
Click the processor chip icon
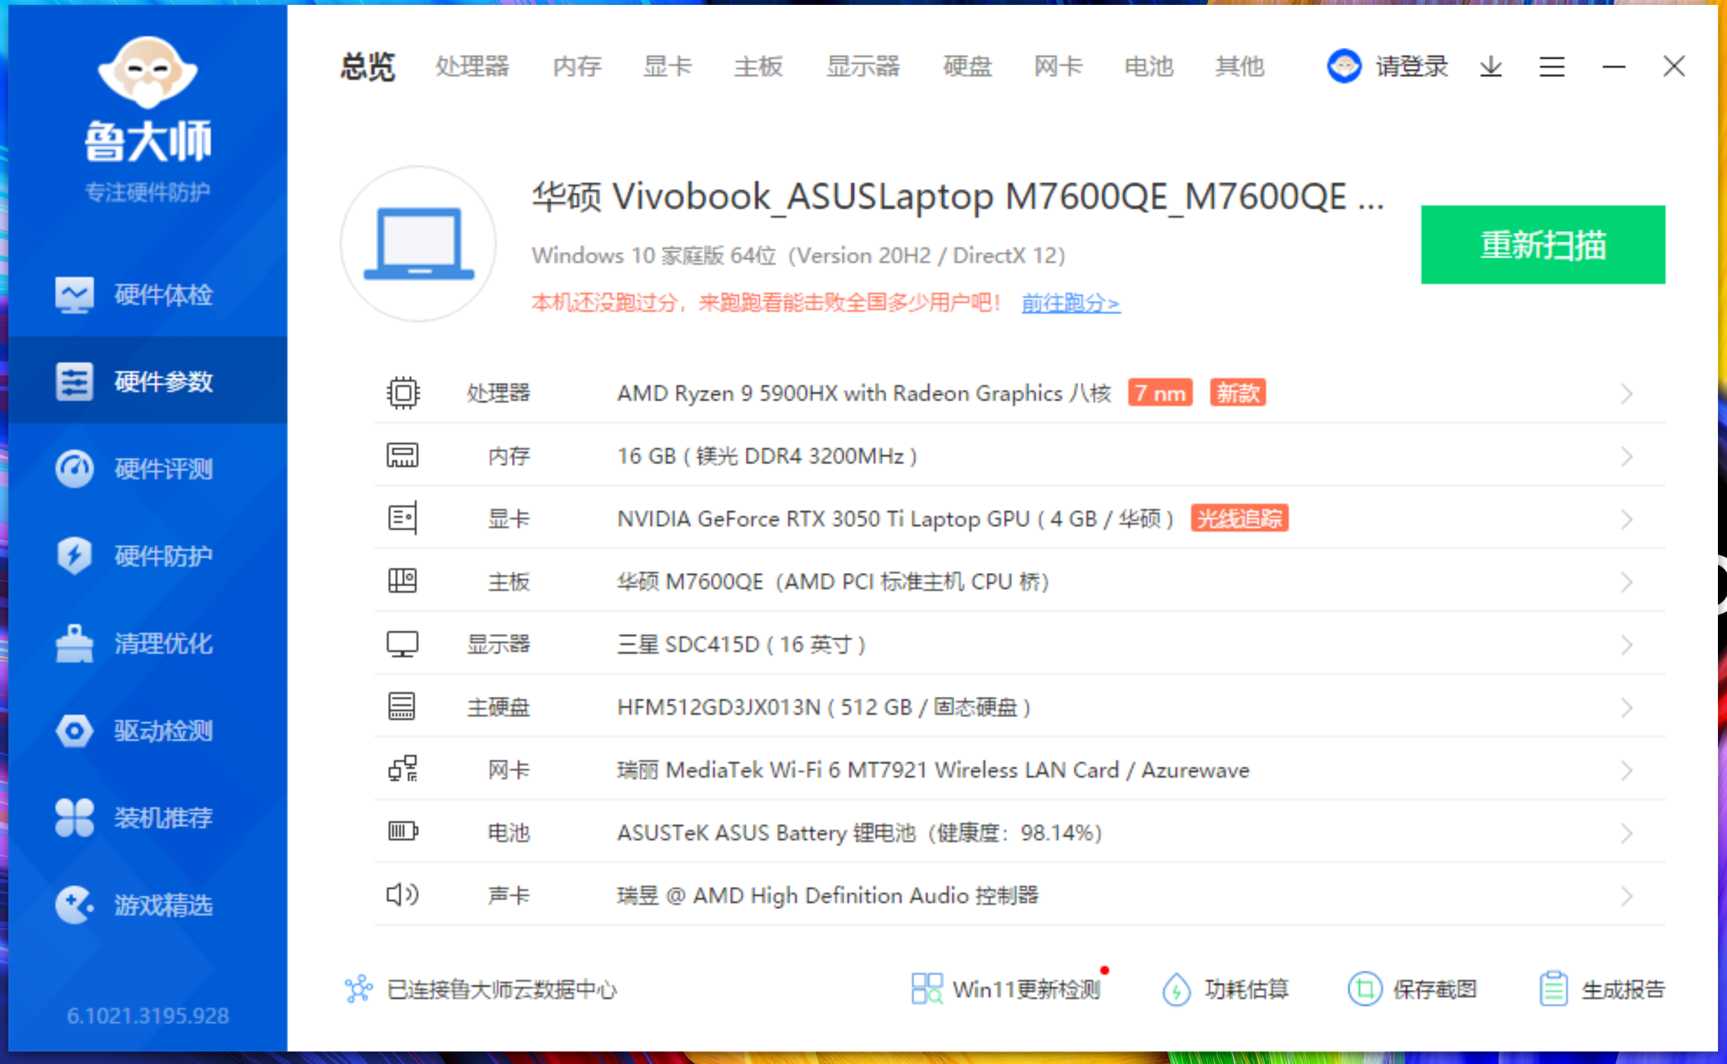pyautogui.click(x=403, y=393)
